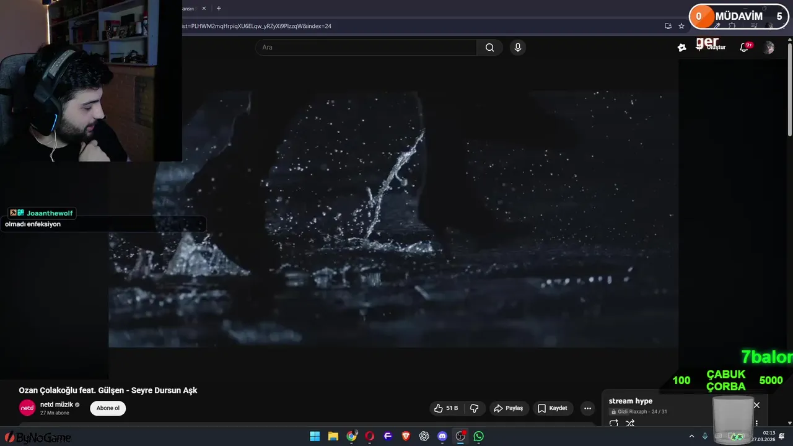Open the browser media controls icon

[x=754, y=26]
